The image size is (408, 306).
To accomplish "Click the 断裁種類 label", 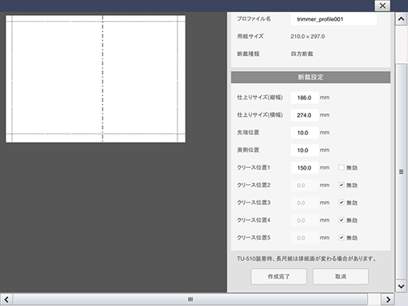I will [x=249, y=54].
